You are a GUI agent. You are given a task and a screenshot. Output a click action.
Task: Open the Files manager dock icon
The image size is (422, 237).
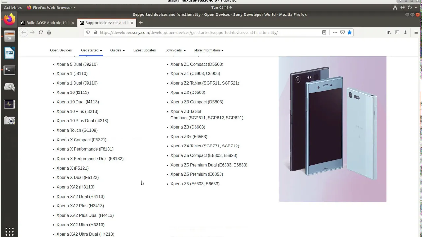9,36
